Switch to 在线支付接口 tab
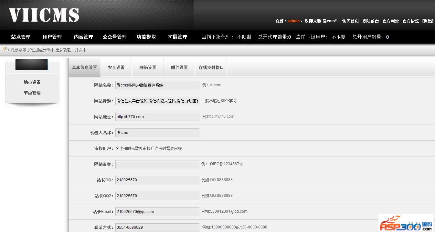Image resolution: width=435 pixels, height=232 pixels. (211, 67)
